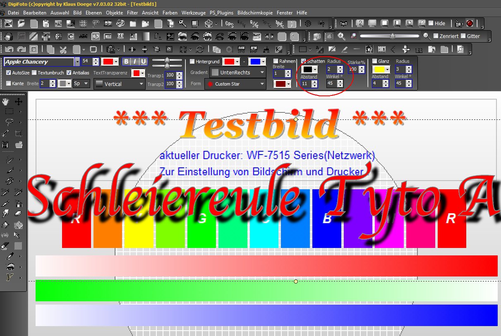501x336 pixels.
Task: Enable the Textumbruch checkbox
Action: point(34,73)
